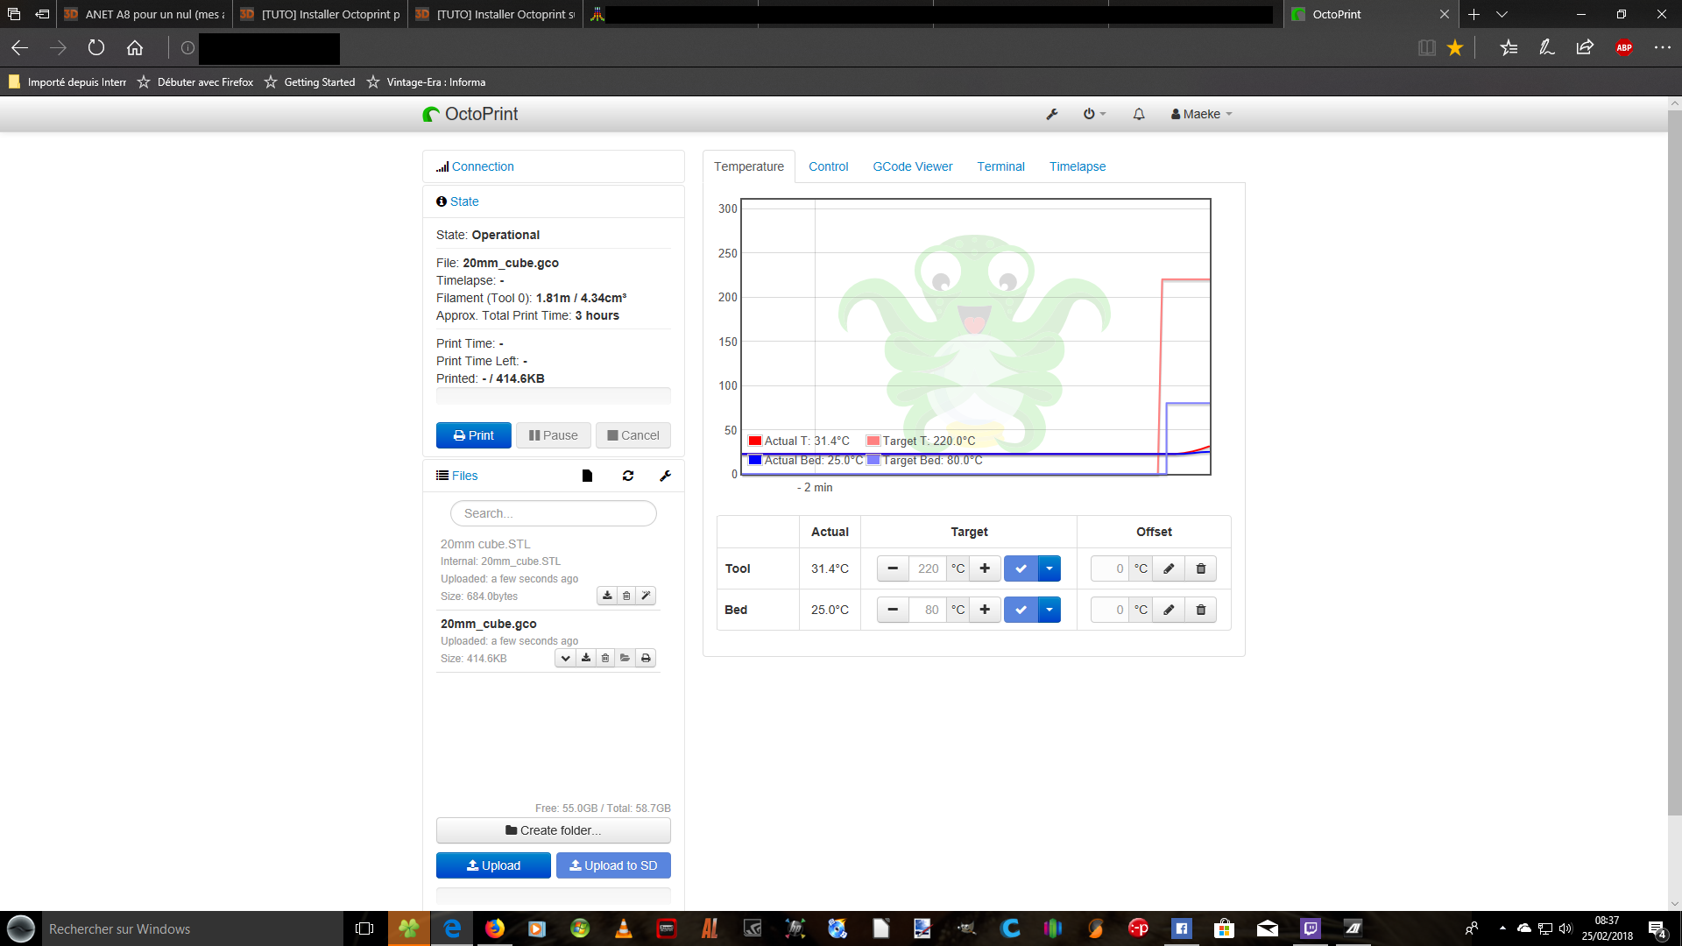1682x946 pixels.
Task: Decrease Tool target temperature with minus
Action: tap(893, 568)
